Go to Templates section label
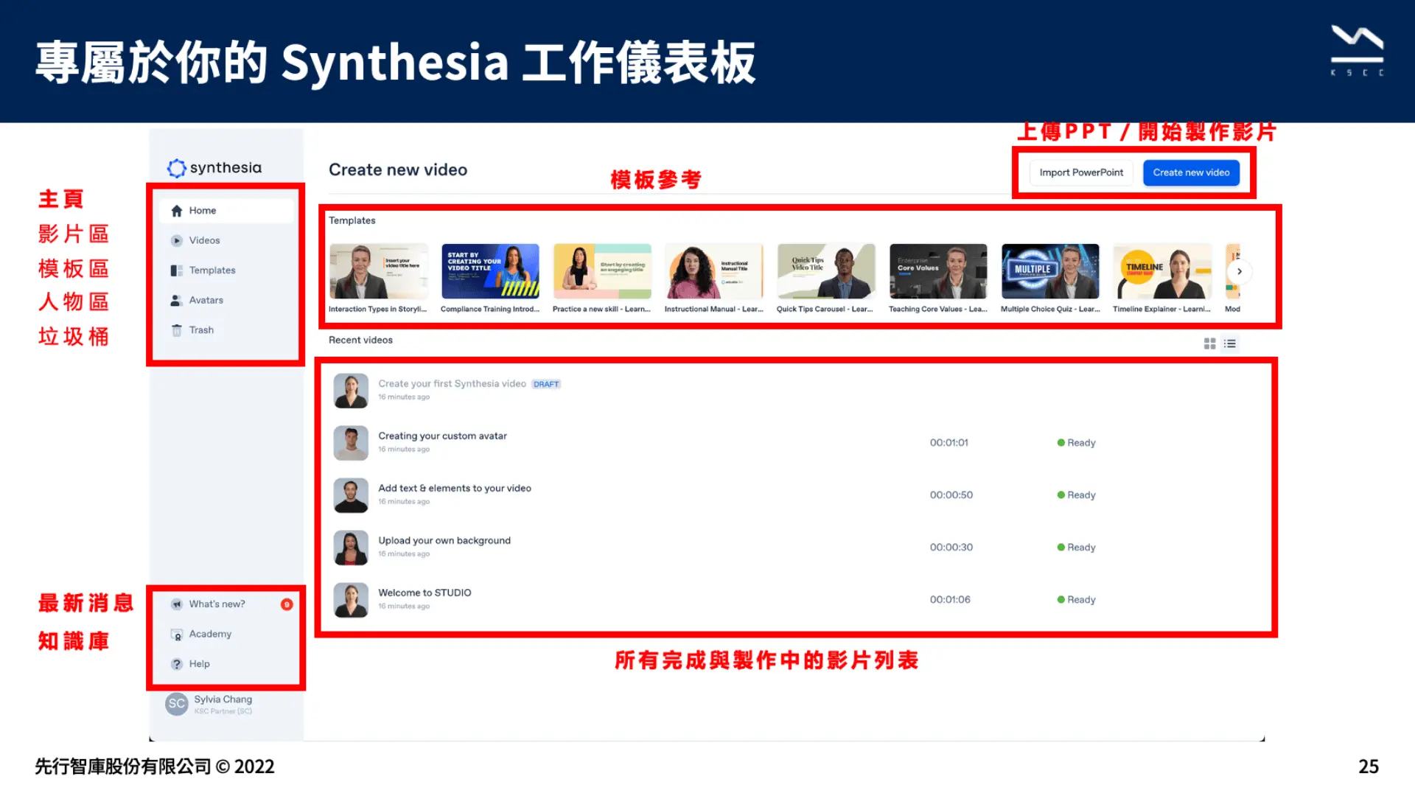This screenshot has height=796, width=1415. tap(212, 270)
